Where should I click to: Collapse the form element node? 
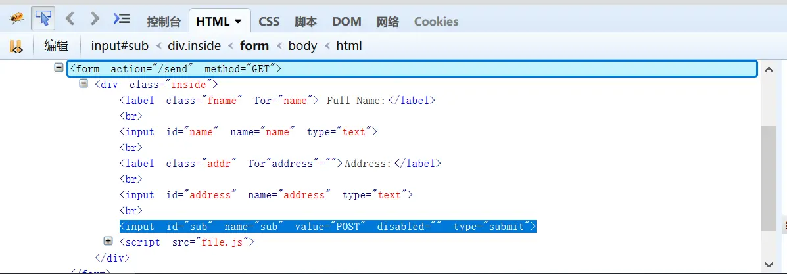[x=59, y=68]
